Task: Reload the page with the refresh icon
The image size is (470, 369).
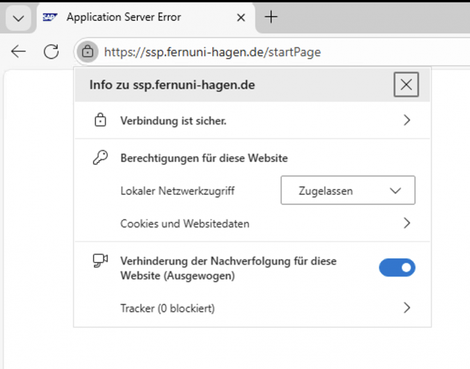Action: [x=51, y=52]
